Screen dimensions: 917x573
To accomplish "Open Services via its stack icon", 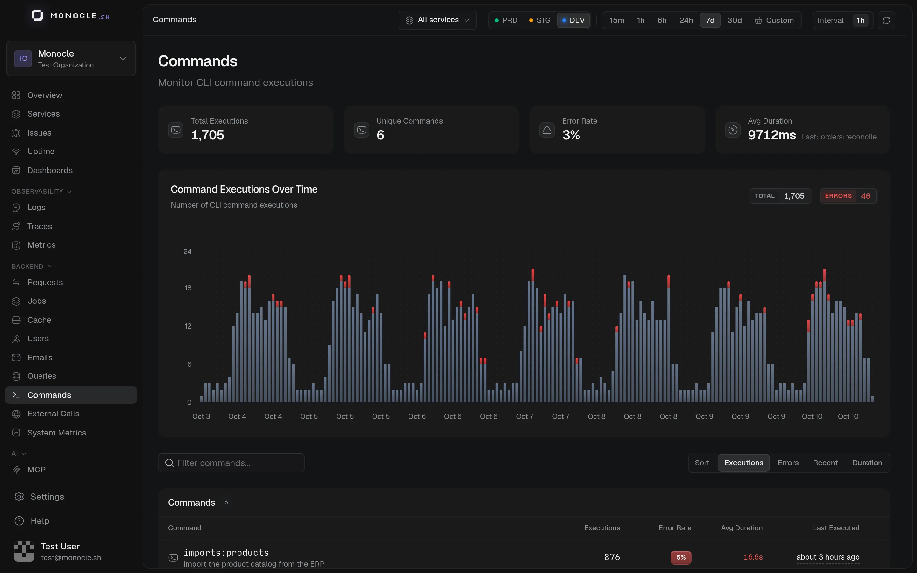I will pos(16,114).
